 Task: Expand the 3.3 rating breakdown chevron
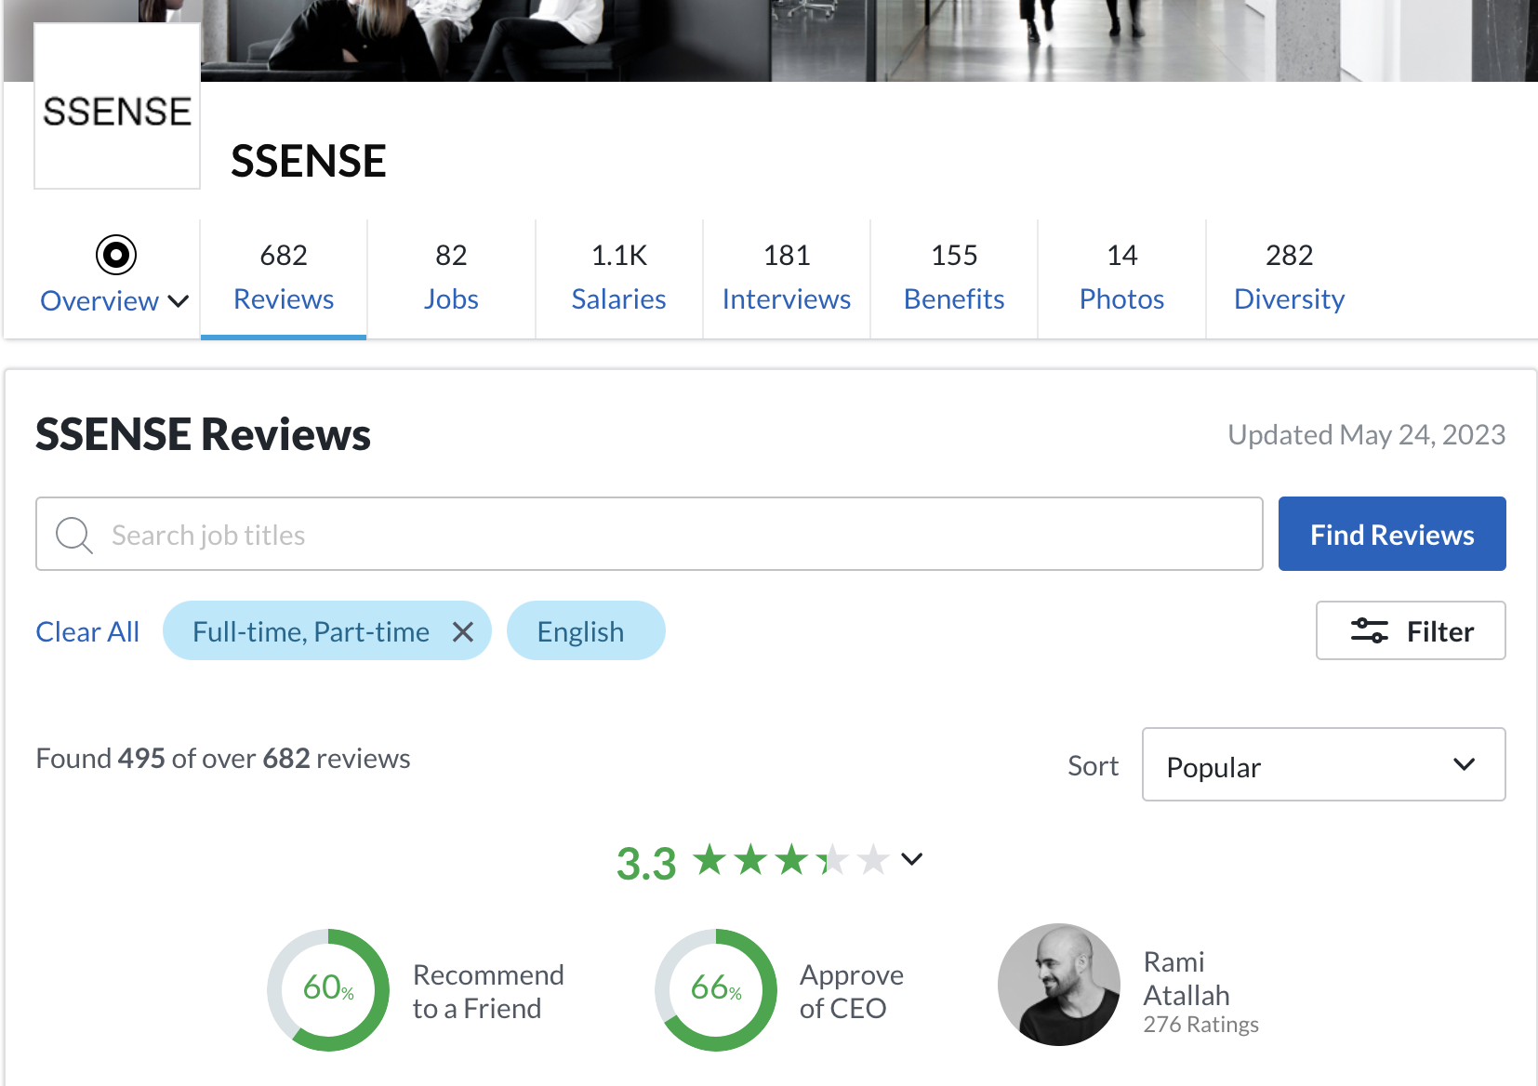pyautogui.click(x=912, y=859)
